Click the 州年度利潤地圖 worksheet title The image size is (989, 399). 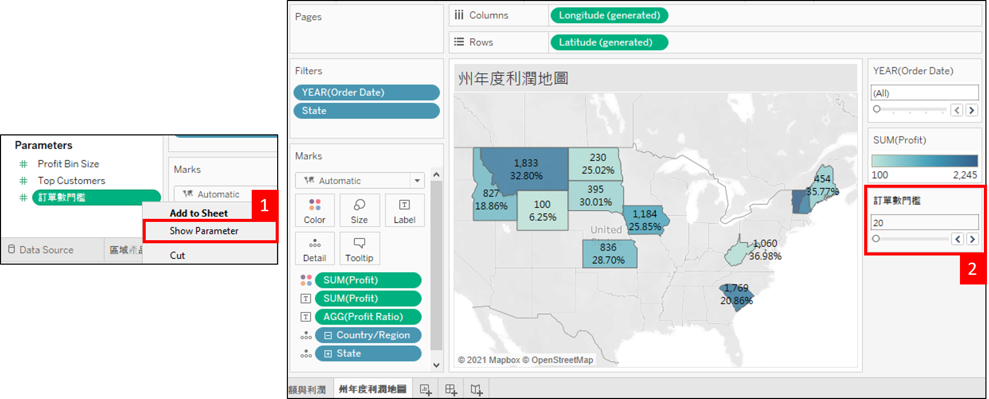coord(513,78)
